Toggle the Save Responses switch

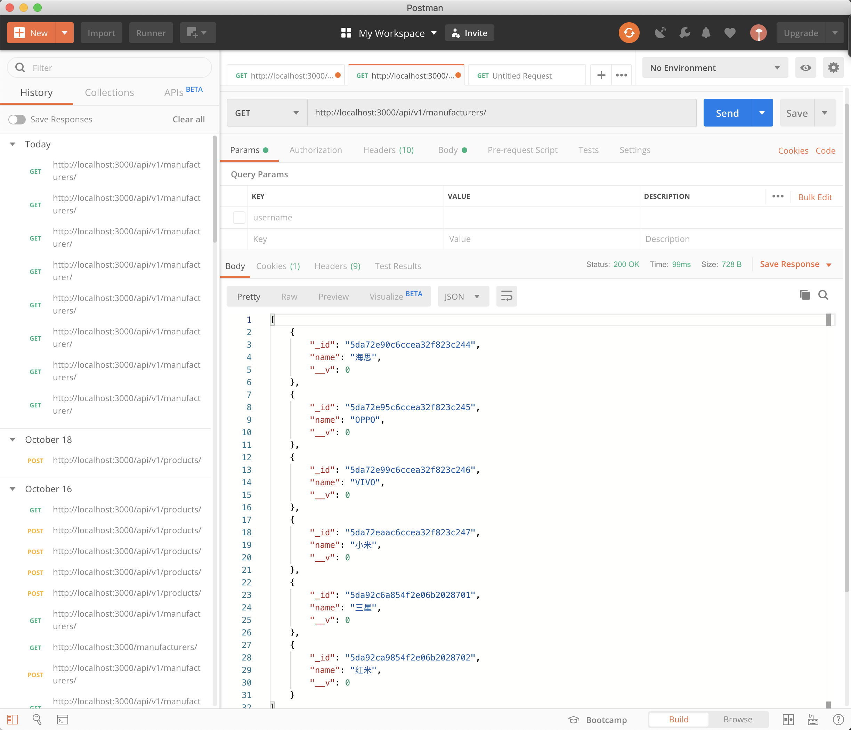(17, 120)
